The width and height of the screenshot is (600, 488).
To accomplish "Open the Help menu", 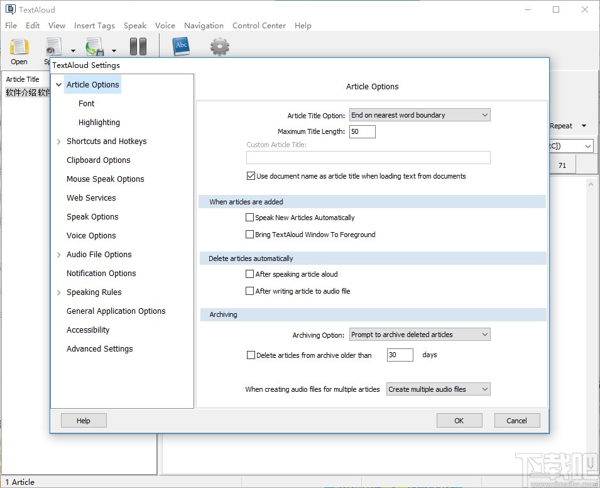I will tap(303, 25).
